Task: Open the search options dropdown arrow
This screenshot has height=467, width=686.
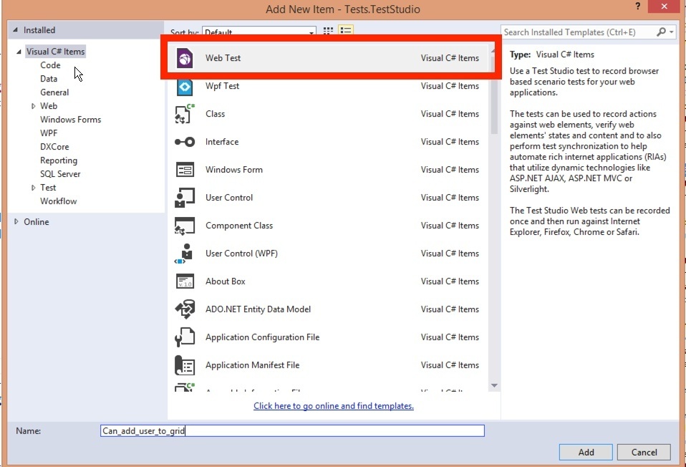Action: pos(671,32)
